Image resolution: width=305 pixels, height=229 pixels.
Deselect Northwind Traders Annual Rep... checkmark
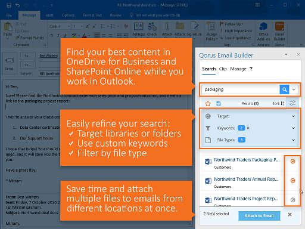(292, 181)
